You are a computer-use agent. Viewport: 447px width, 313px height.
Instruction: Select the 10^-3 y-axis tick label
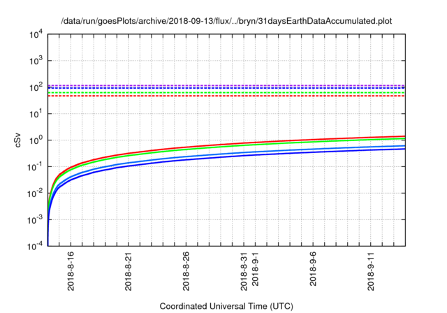pos(35,219)
